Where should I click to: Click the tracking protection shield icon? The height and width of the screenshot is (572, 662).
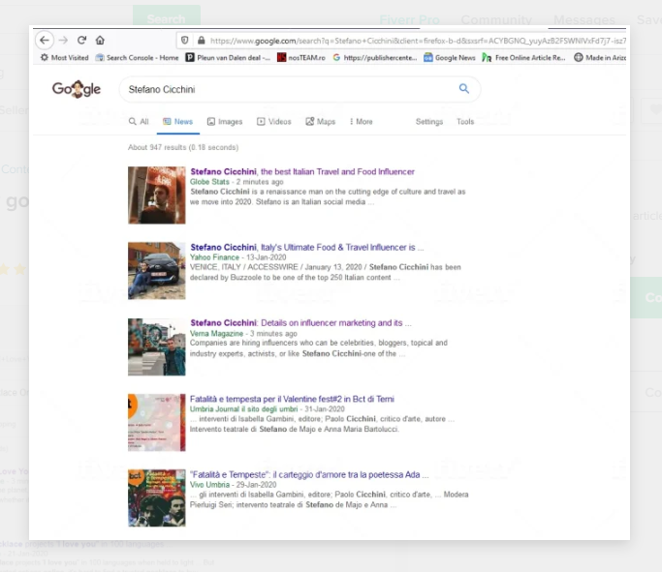pyautogui.click(x=183, y=41)
